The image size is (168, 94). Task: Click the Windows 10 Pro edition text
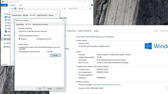click(x=84, y=44)
